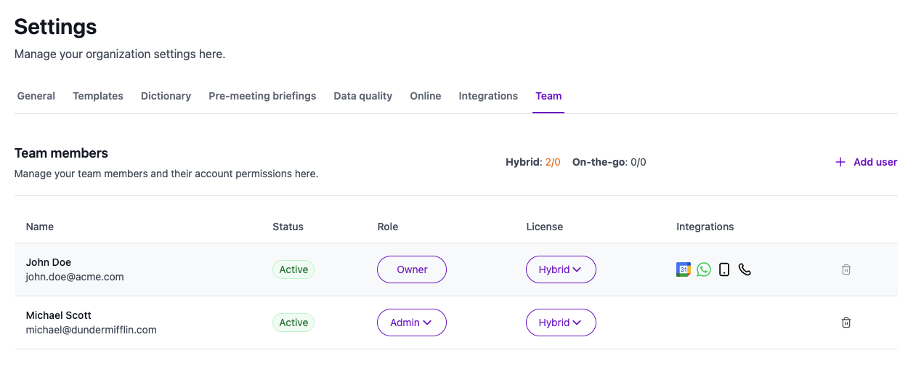Expand Michael Scott's Hybrid license dropdown
916x369 pixels.
(x=561, y=323)
